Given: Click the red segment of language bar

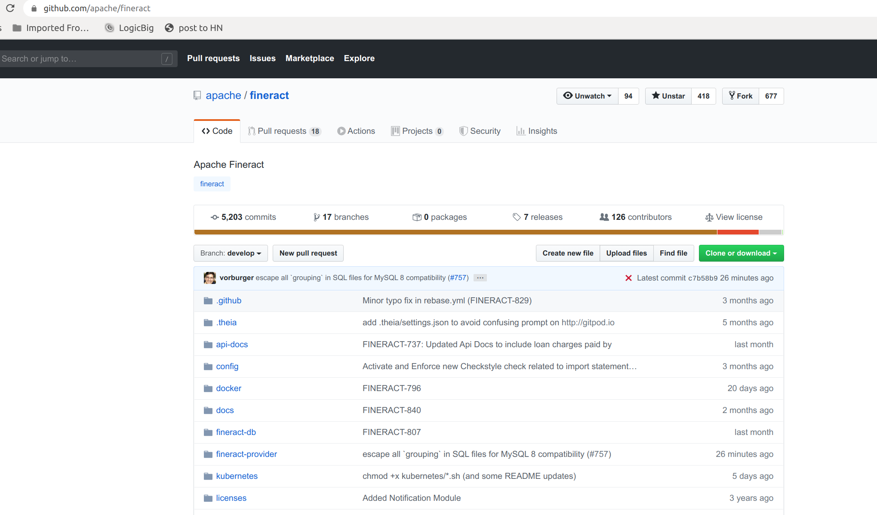Looking at the screenshot, I should [738, 232].
